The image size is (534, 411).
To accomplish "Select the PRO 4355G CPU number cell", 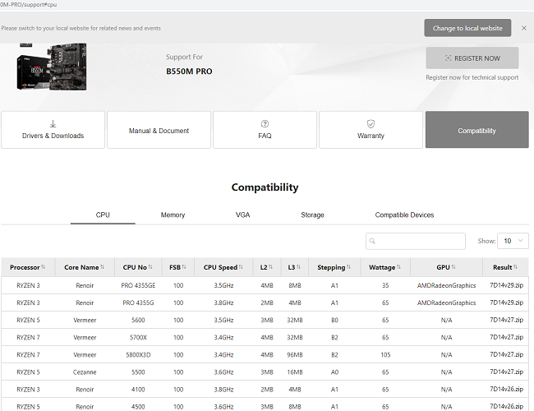I will [x=138, y=302].
